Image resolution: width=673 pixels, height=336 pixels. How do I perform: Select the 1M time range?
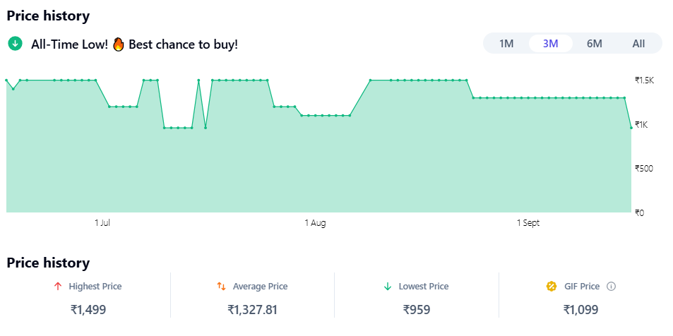coord(506,44)
